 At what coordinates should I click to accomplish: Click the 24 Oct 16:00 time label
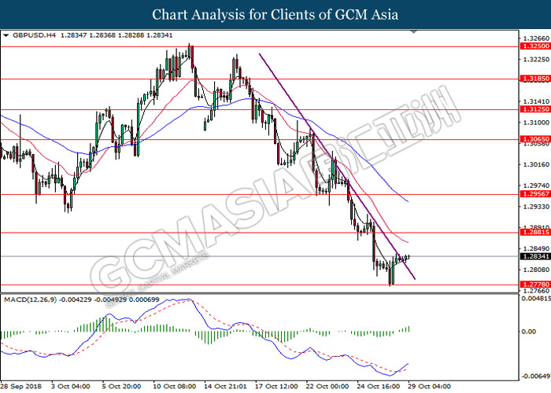[x=379, y=387]
